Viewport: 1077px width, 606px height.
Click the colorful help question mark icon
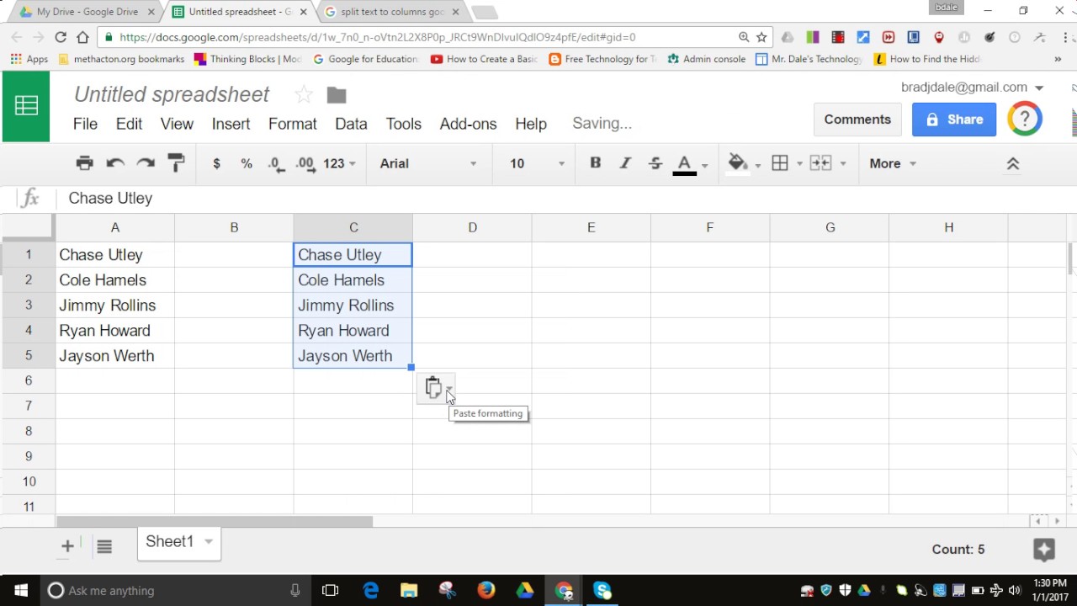[x=1025, y=120]
